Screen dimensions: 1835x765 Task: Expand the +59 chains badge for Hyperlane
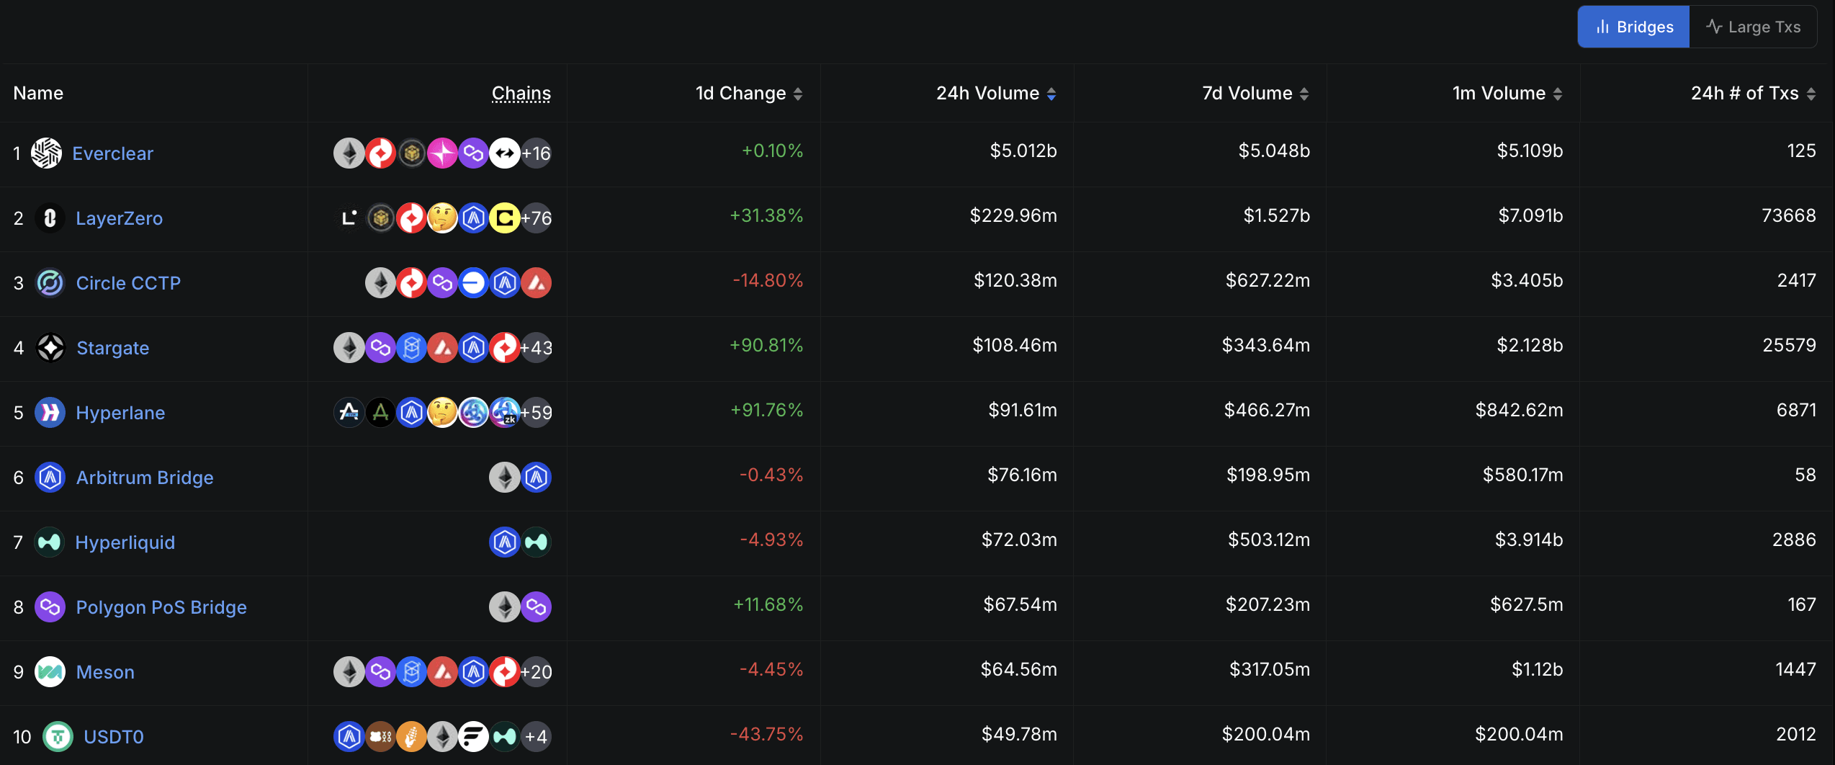(536, 412)
